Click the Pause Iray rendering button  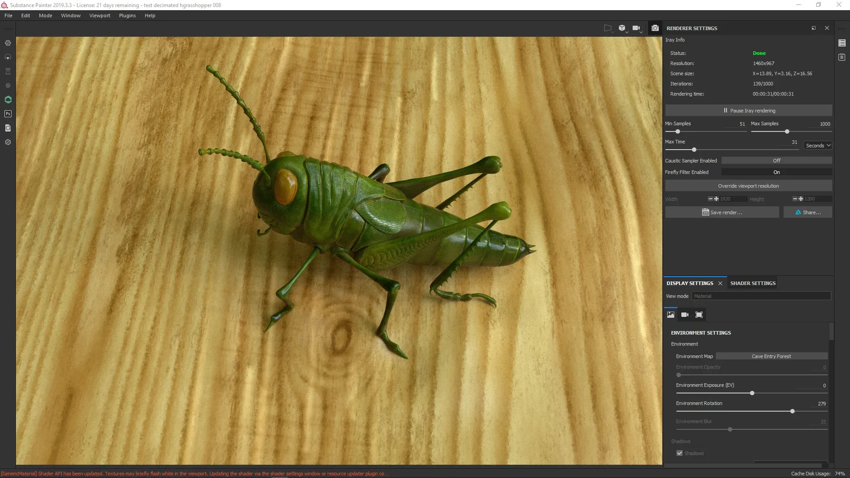tap(748, 110)
